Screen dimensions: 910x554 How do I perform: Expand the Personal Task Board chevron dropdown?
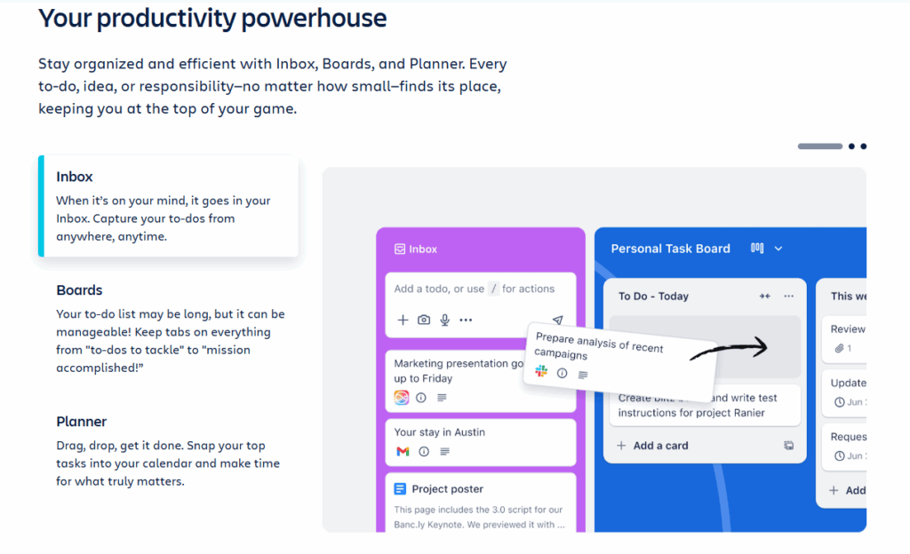point(778,249)
